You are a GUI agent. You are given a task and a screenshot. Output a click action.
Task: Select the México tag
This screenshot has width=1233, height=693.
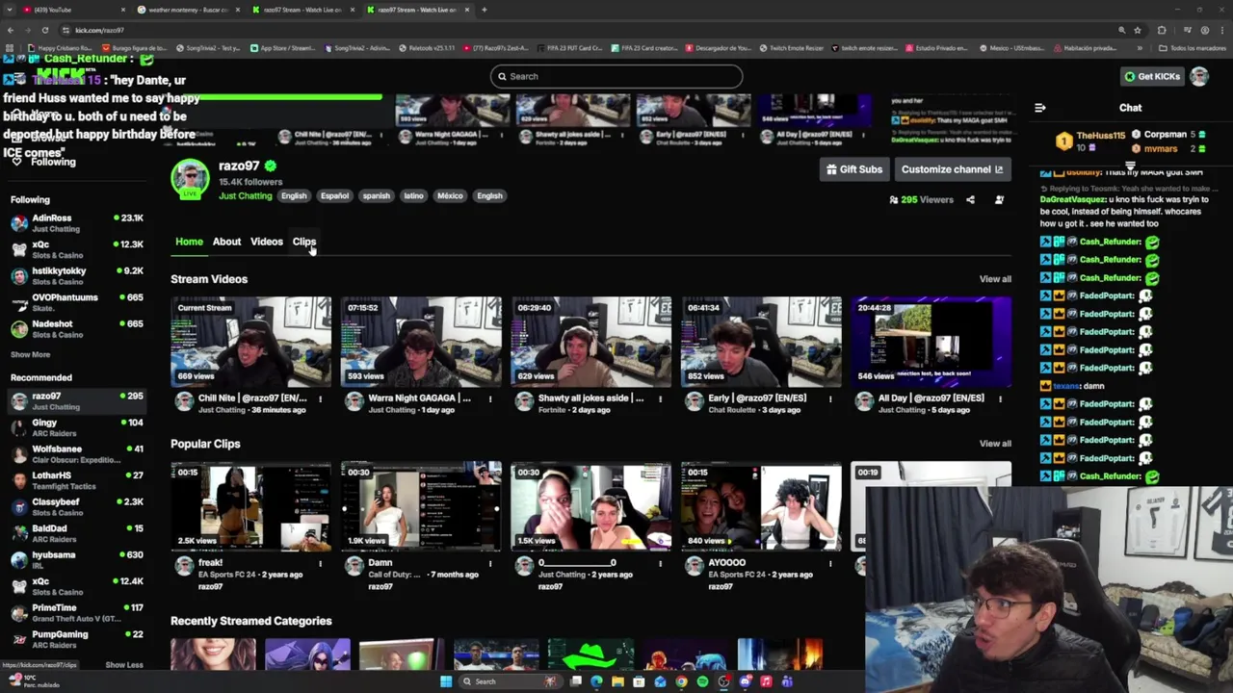(x=450, y=195)
